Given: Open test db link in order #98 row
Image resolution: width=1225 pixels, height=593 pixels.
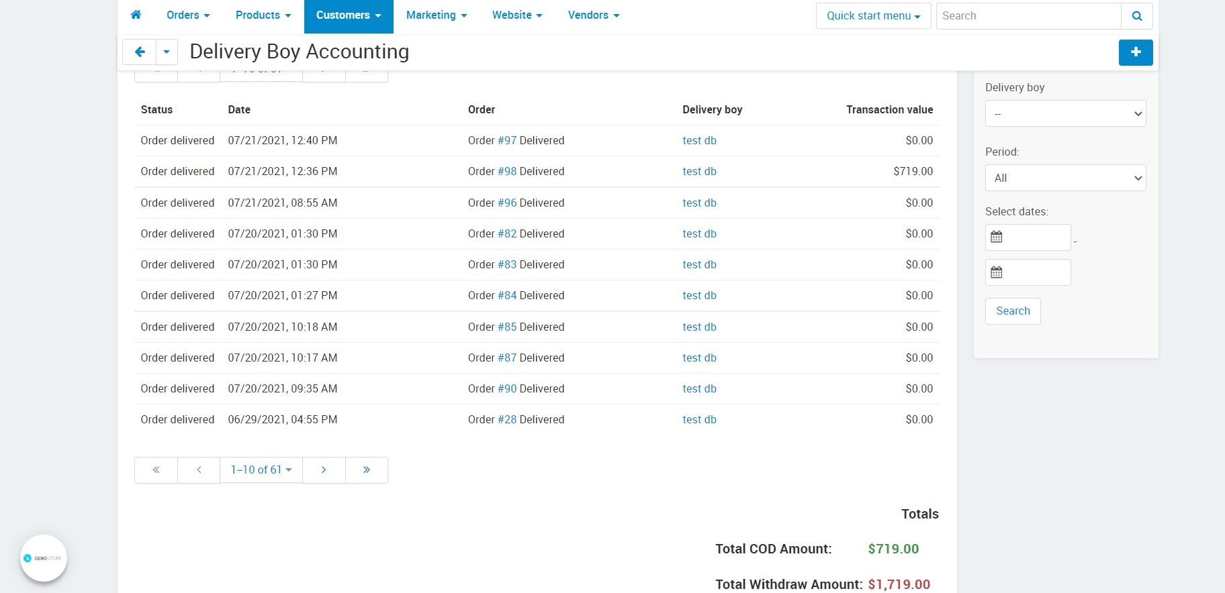Looking at the screenshot, I should coord(699,171).
